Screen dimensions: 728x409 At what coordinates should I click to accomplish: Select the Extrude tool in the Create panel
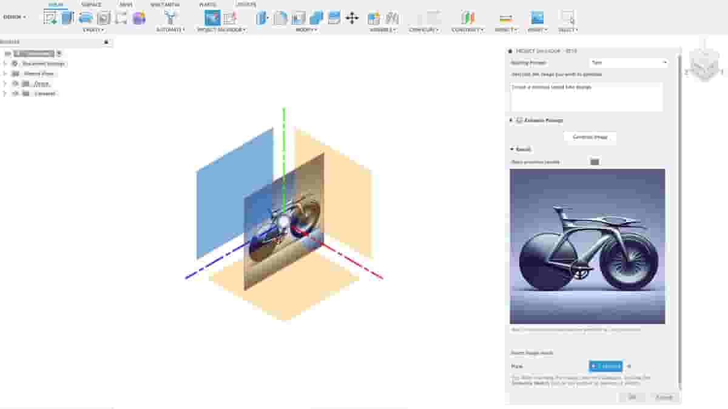pyautogui.click(x=67, y=17)
